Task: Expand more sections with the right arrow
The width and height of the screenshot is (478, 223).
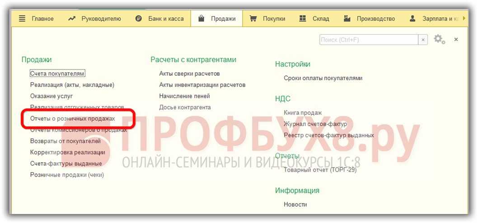Action: pyautogui.click(x=464, y=18)
